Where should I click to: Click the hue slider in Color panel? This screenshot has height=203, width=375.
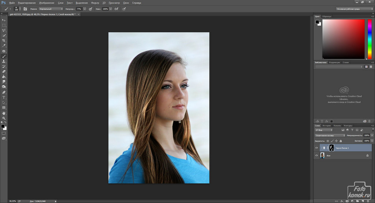(370, 39)
